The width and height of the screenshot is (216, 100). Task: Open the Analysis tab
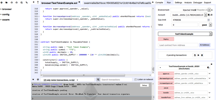(188, 2)
